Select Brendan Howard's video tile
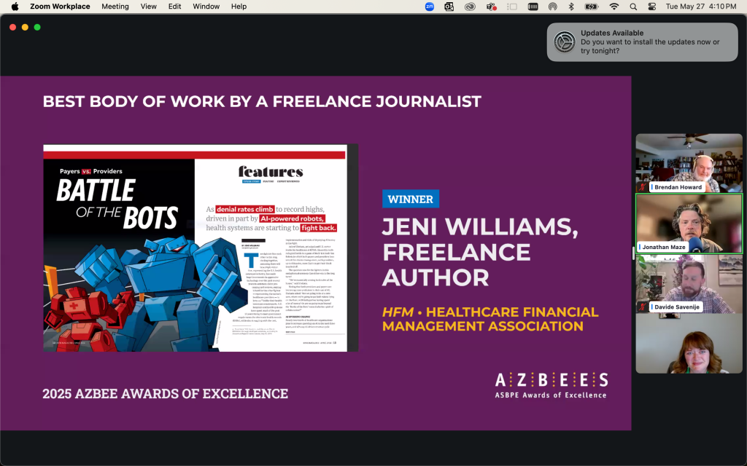Viewport: 747px width, 466px height. pyautogui.click(x=689, y=163)
